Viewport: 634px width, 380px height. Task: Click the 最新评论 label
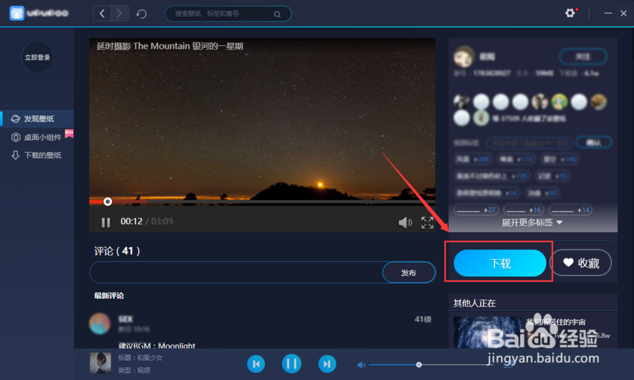(x=109, y=296)
